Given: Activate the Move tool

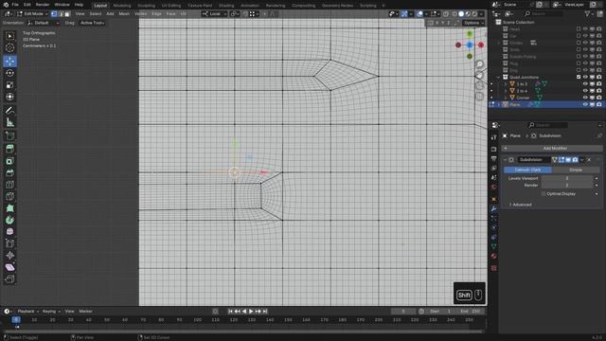Looking at the screenshot, I should point(9,61).
